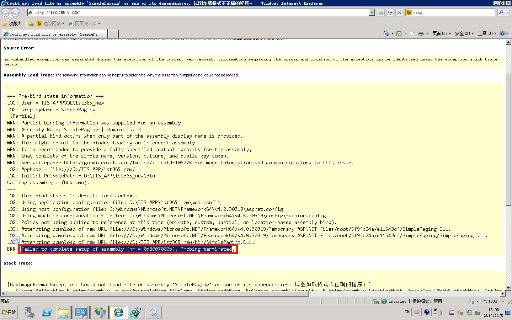Open Server Manager from the taskbar
512x320 pixels.
(29, 313)
